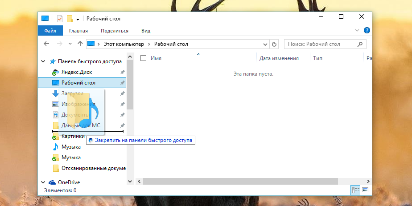Click the horizontal scrollbar thumb in file list
This screenshot has width=412, height=206.
(240, 182)
